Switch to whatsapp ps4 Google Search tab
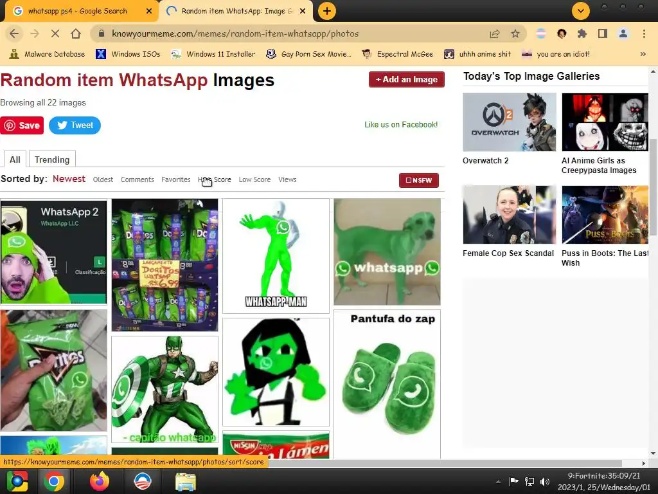This screenshot has width=658, height=494. 78,11
